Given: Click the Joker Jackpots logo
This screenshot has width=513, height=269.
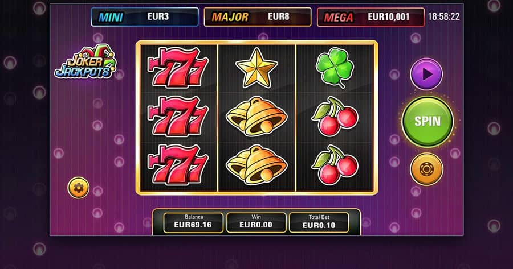Looking at the screenshot, I should [85, 63].
